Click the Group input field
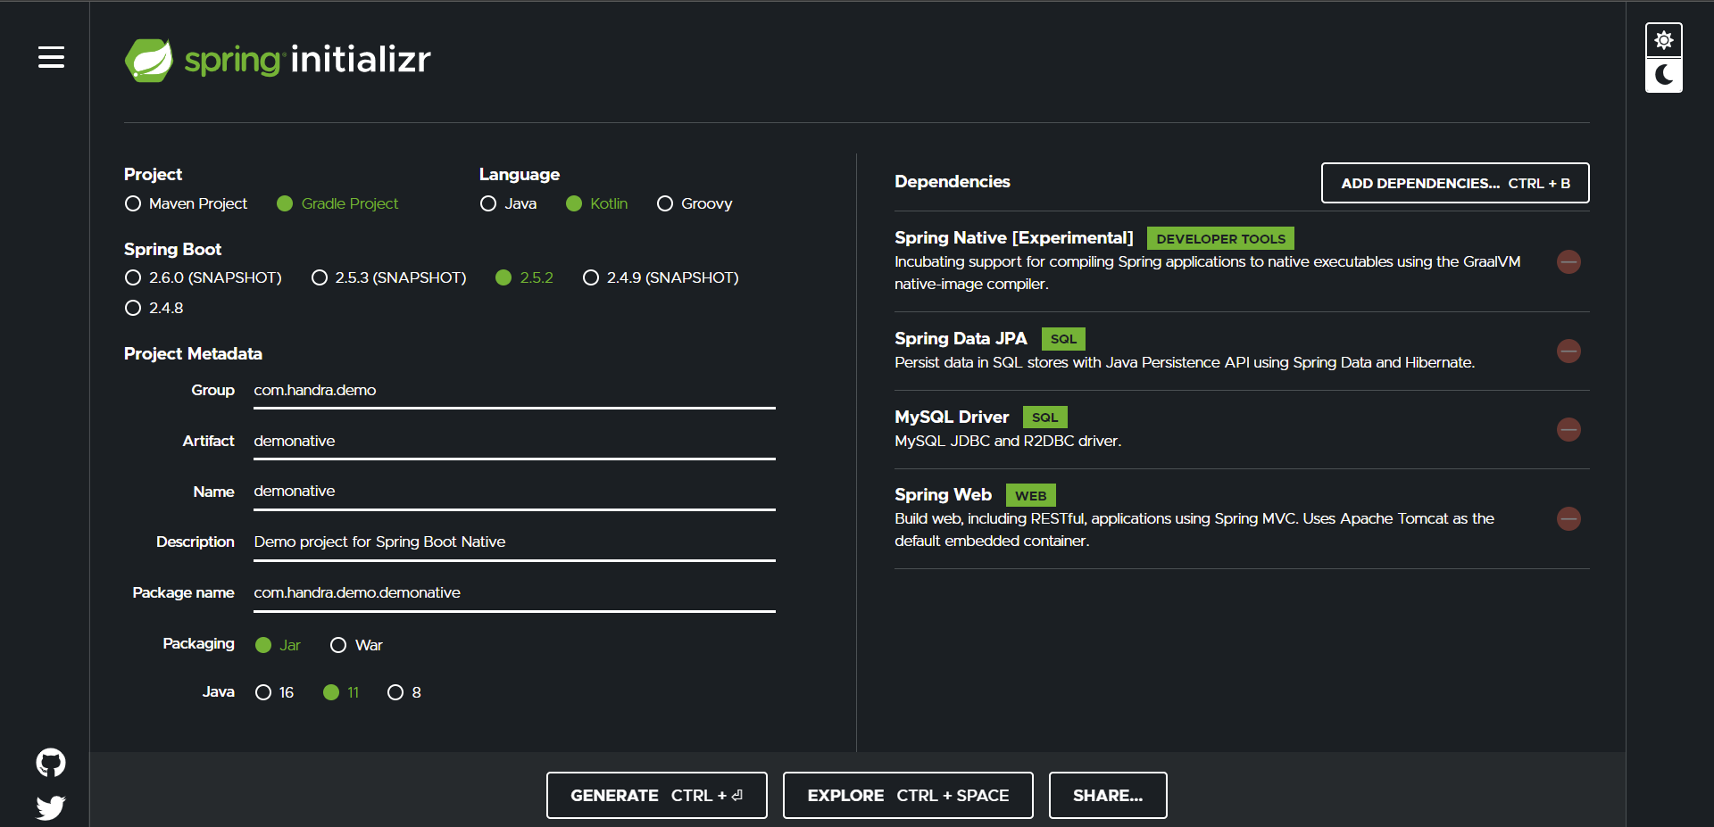The height and width of the screenshot is (827, 1714). point(514,391)
